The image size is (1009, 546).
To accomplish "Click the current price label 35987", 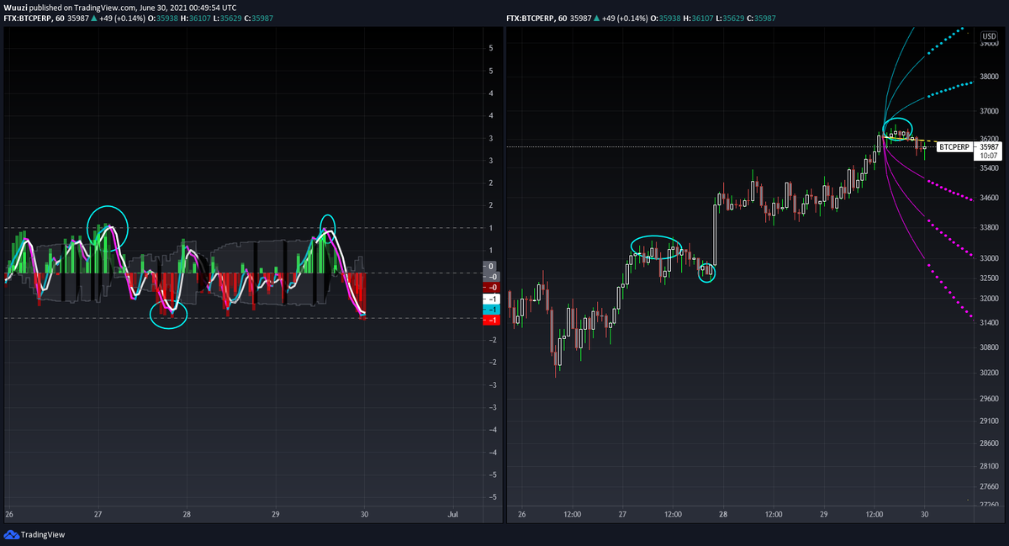I will [988, 146].
